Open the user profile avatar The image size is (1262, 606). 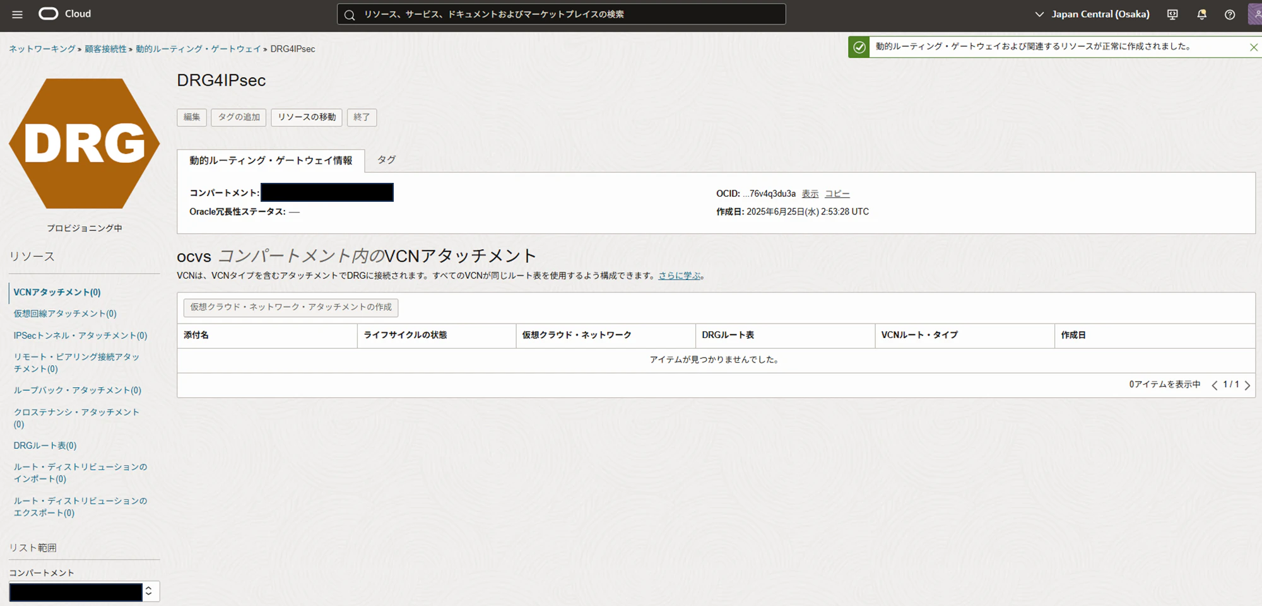coord(1256,14)
